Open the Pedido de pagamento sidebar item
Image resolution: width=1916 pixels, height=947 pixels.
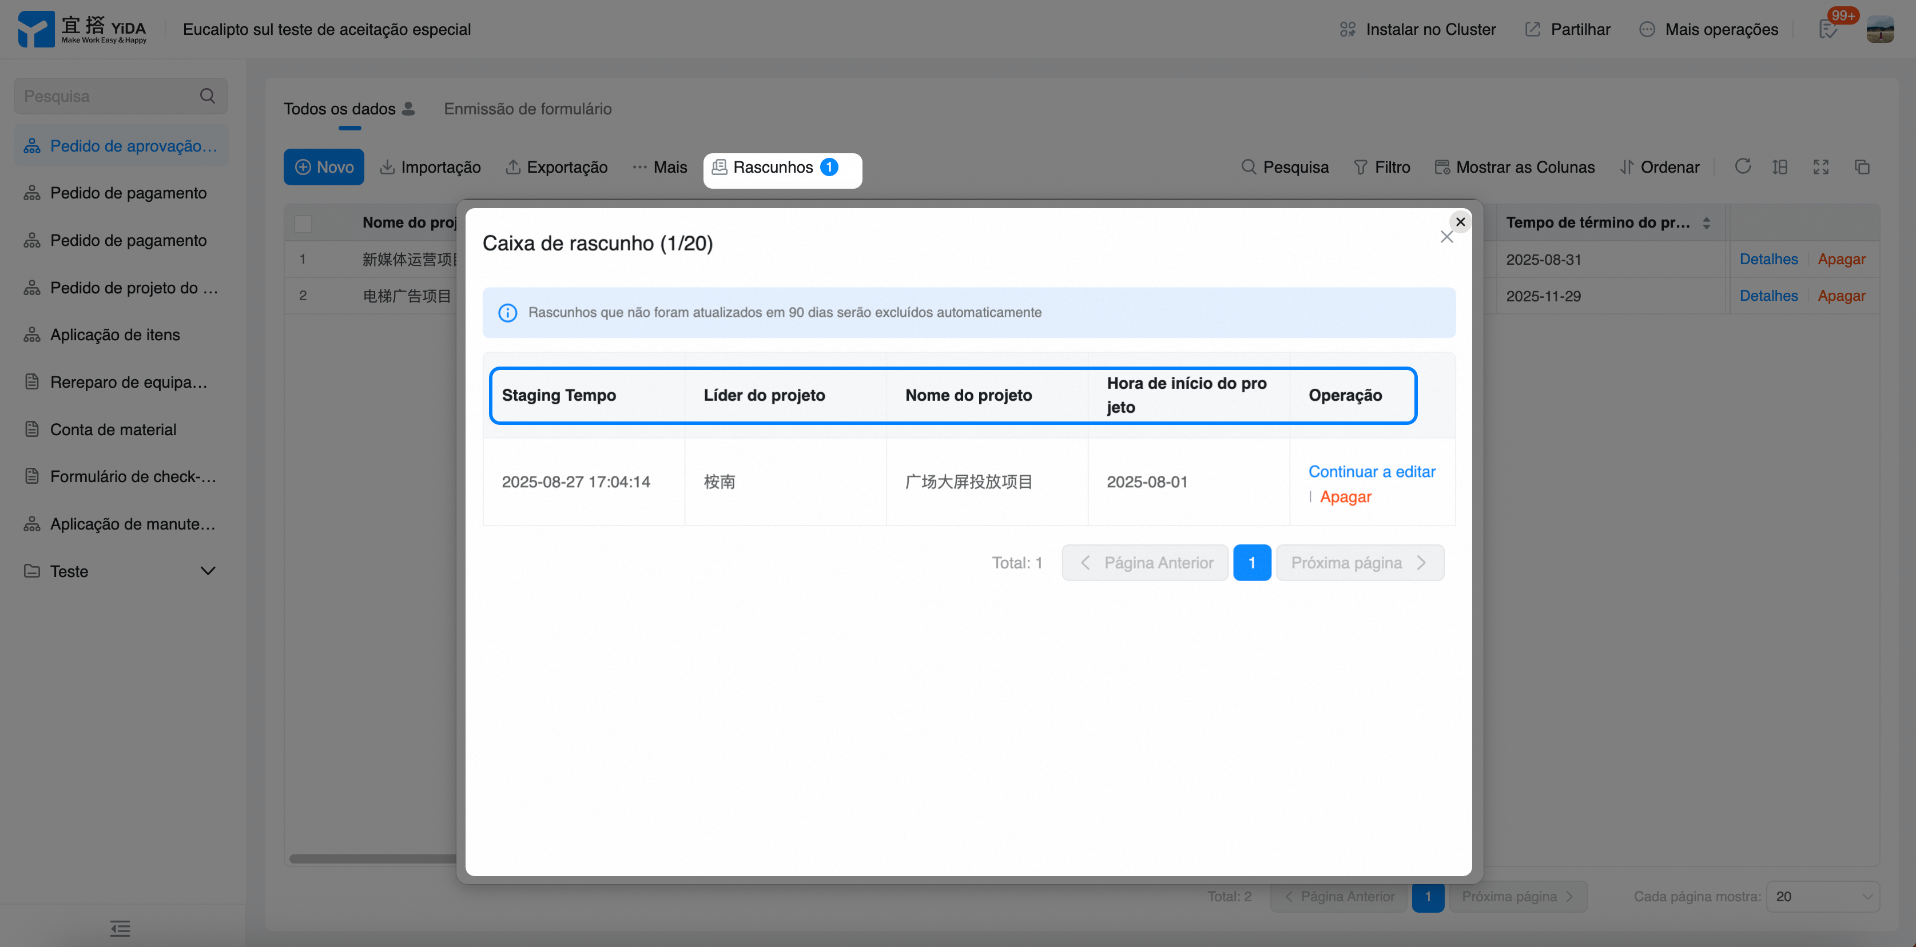pyautogui.click(x=128, y=193)
